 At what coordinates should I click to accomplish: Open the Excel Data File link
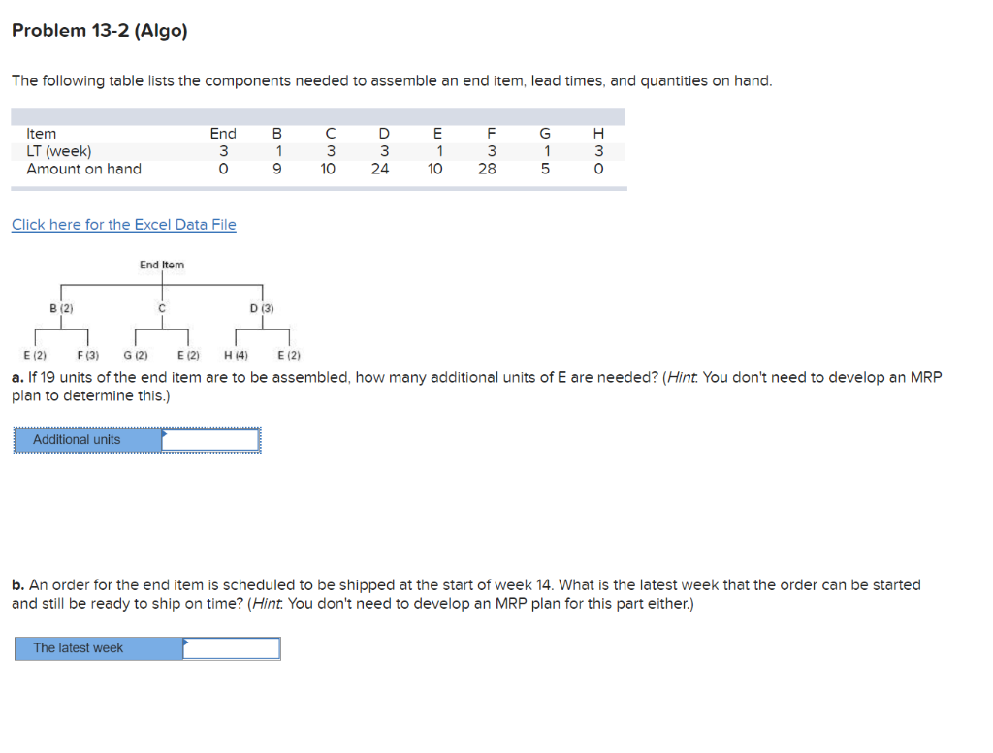123,224
